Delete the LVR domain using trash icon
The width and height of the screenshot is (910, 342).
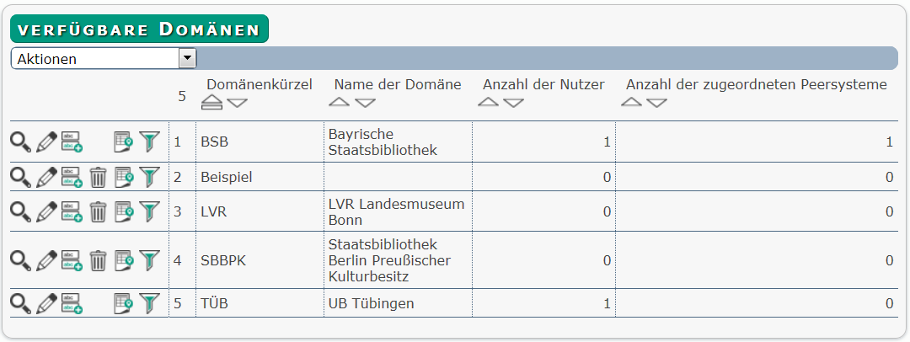pos(98,212)
